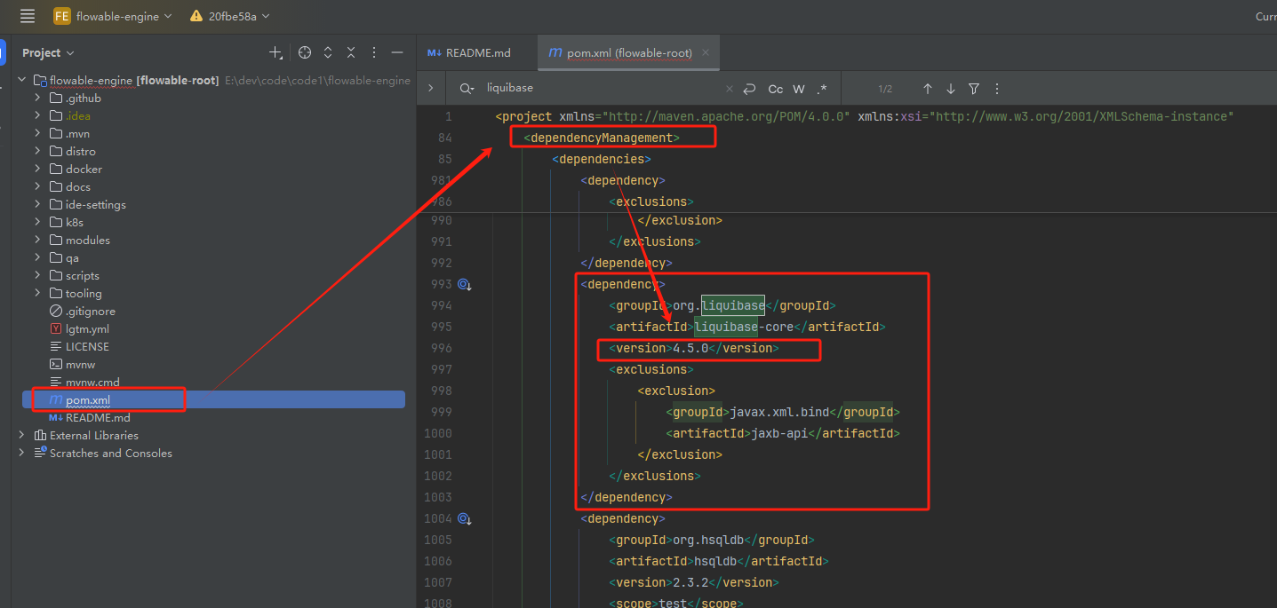The height and width of the screenshot is (608, 1277).
Task: Select the LICENSE file in tree
Action: coord(87,346)
